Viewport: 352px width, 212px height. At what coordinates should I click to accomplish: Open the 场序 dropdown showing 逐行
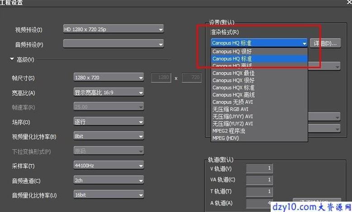tap(108, 122)
